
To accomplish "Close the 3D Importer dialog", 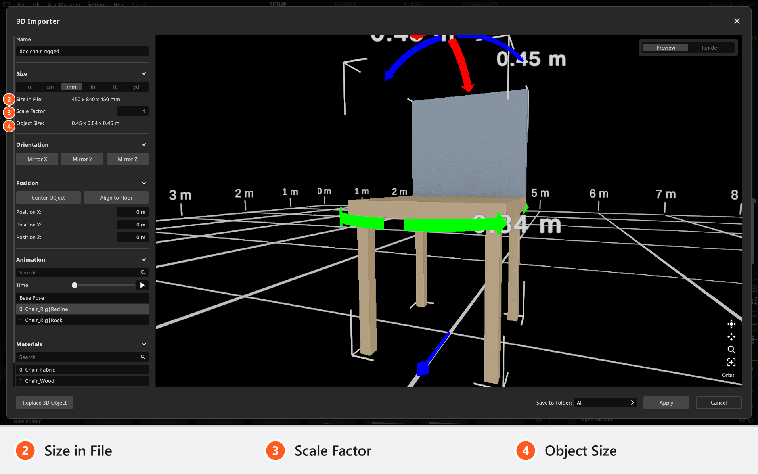I will 737,21.
